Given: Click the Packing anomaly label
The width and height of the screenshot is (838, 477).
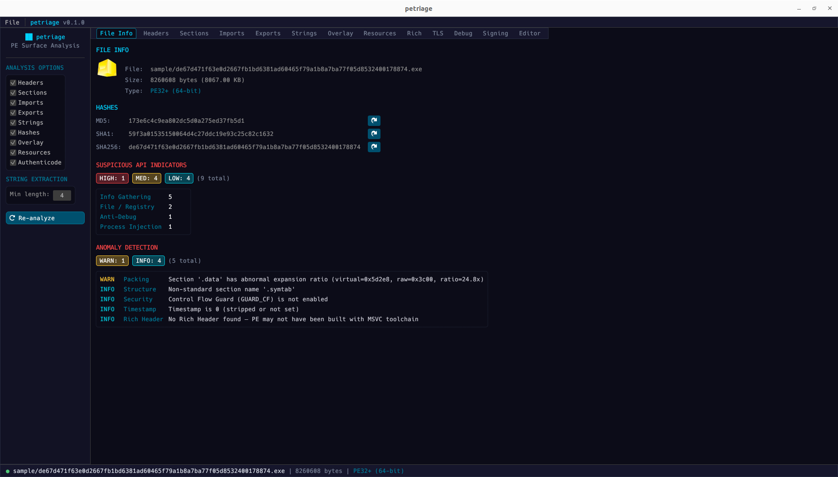Looking at the screenshot, I should (x=136, y=279).
